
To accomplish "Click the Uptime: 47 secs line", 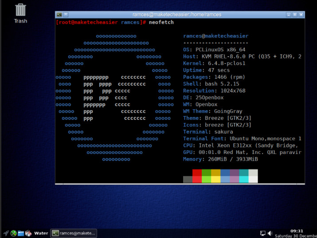I will pos(207,70).
